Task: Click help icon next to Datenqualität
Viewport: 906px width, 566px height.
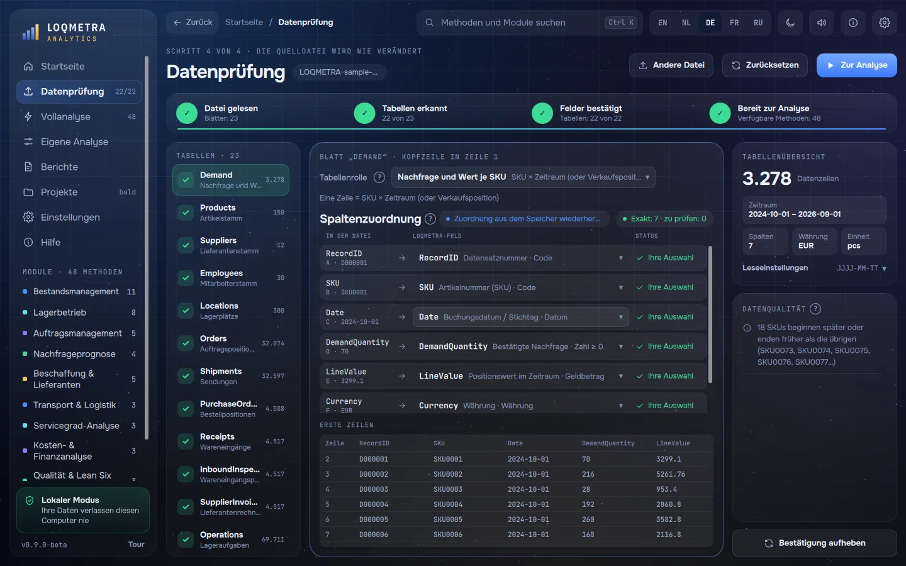Action: click(815, 309)
